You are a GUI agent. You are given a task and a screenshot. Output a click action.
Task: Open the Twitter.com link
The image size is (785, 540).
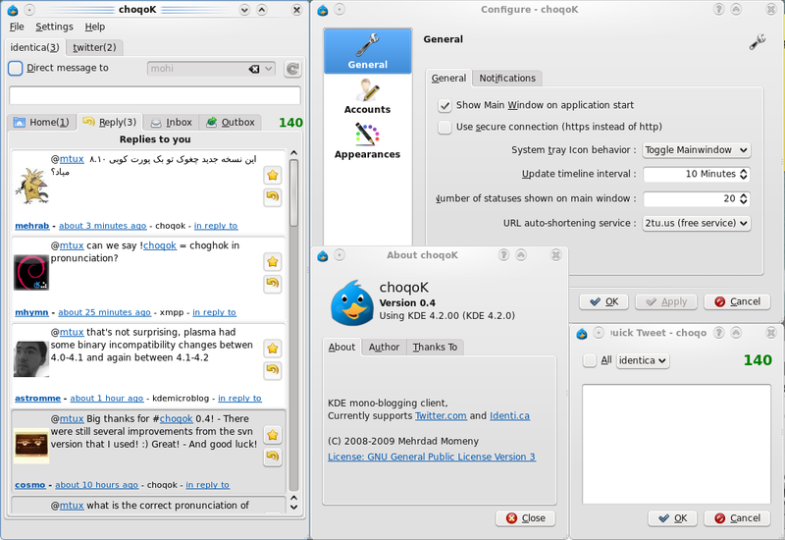click(441, 415)
